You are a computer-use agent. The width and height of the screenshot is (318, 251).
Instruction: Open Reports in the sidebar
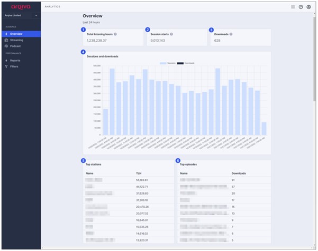pyautogui.click(x=15, y=61)
